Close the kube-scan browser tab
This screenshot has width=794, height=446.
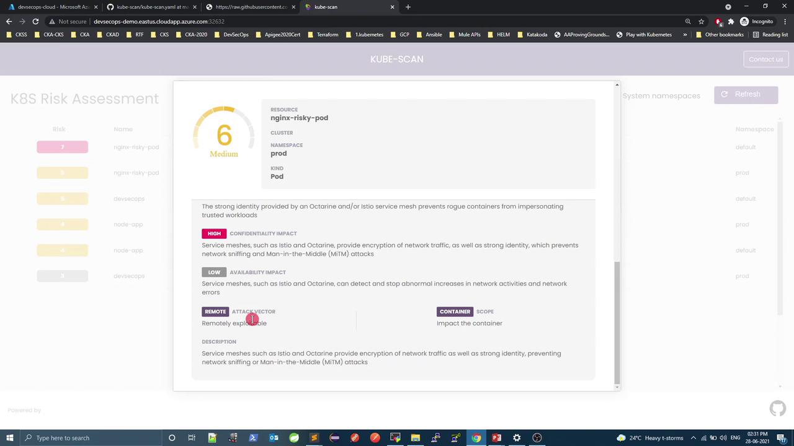pos(392,7)
